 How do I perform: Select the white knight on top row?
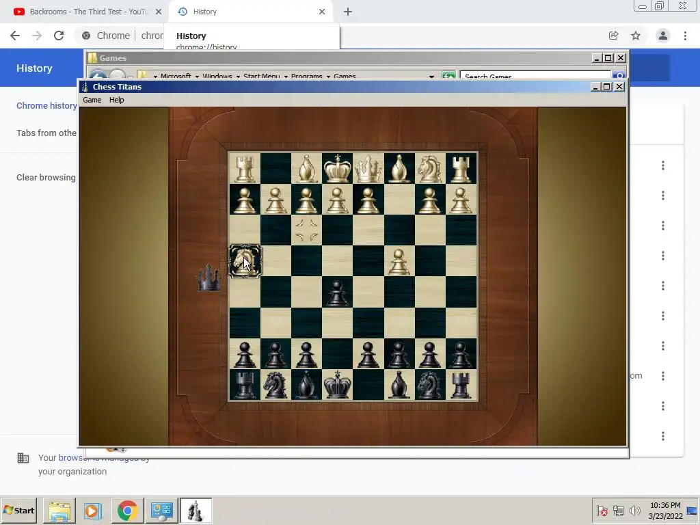coord(430,168)
